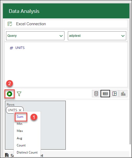Click the document icon at bottom left
The image size is (132, 158).
pyautogui.click(x=7, y=155)
